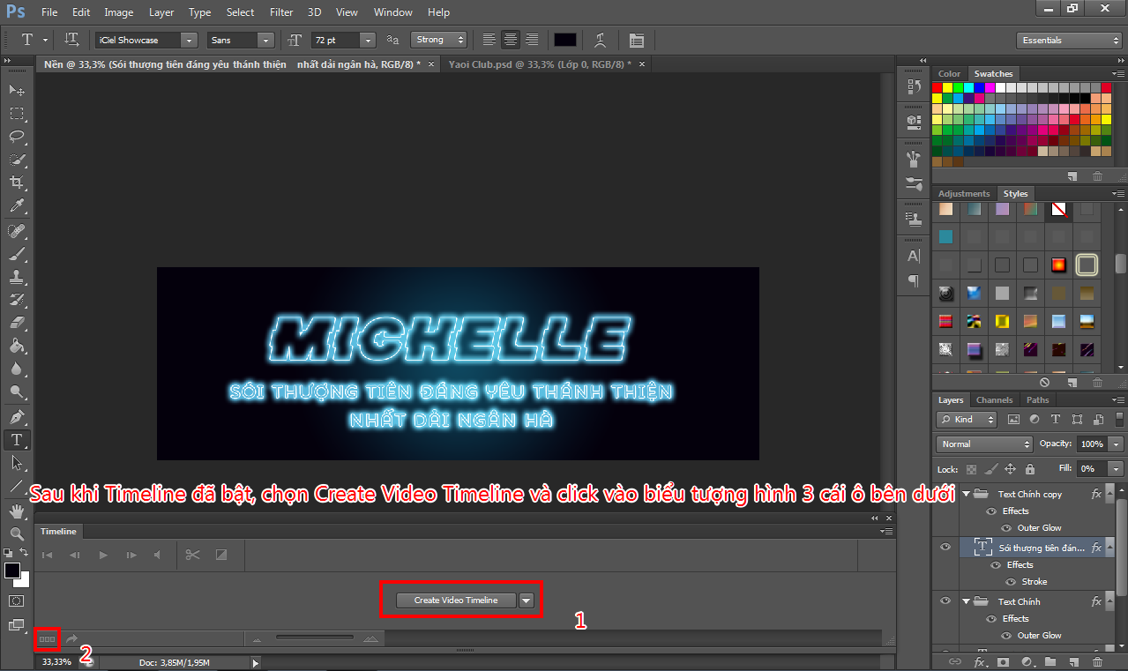The width and height of the screenshot is (1128, 671).
Task: Toggle visibility of the Text Chính group
Action: click(x=945, y=601)
